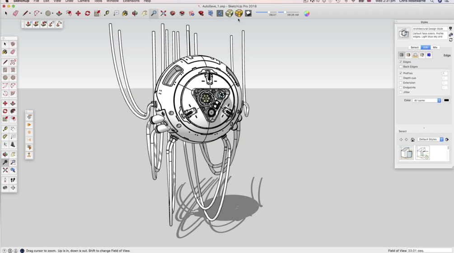Expand the Line tool dropdown arrow

[x=30, y=13]
